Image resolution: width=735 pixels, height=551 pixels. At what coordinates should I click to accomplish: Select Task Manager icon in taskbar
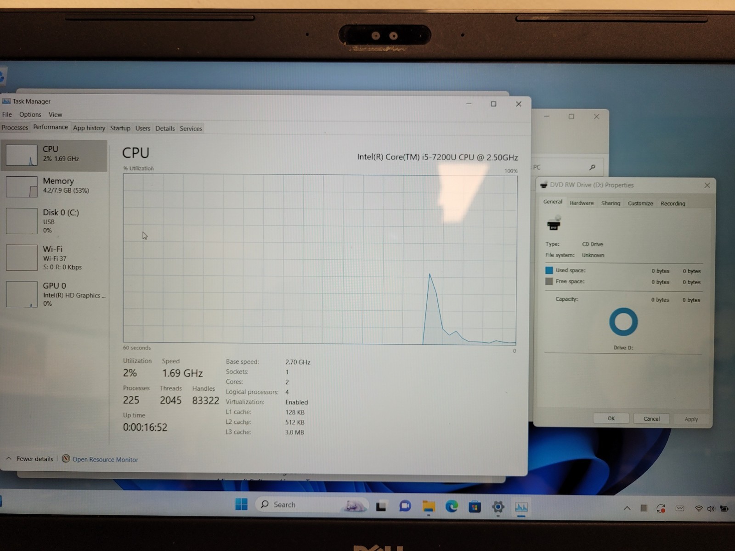point(521,507)
